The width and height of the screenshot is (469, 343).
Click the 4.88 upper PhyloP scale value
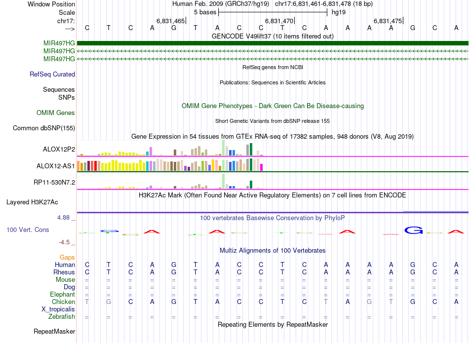click(x=64, y=218)
